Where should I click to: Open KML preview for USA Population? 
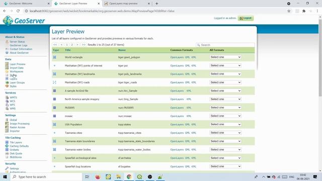[x=194, y=125]
